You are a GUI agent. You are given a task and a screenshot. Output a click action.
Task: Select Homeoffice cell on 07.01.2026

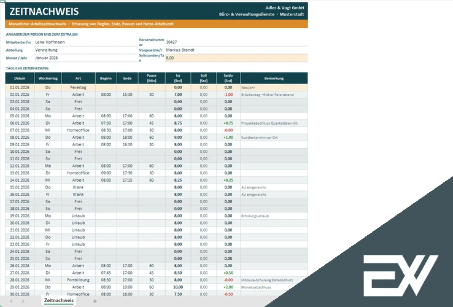pyautogui.click(x=79, y=130)
